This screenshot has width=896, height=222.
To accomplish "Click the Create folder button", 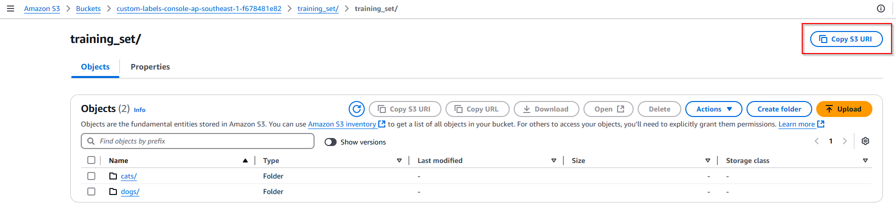I will [779, 109].
